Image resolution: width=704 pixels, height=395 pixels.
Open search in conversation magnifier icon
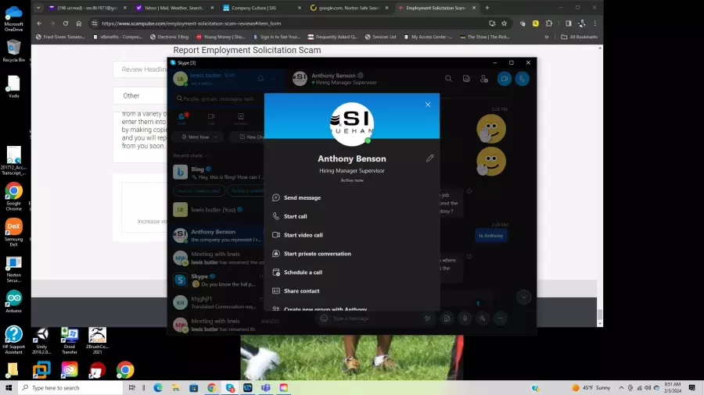[448, 79]
